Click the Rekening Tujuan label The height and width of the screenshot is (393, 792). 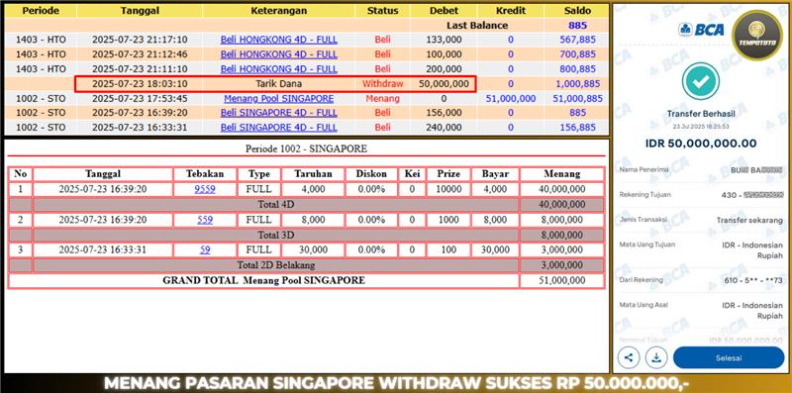645,194
